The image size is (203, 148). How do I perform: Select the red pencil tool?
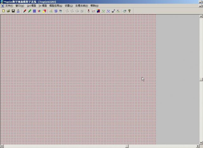click(x=25, y=11)
